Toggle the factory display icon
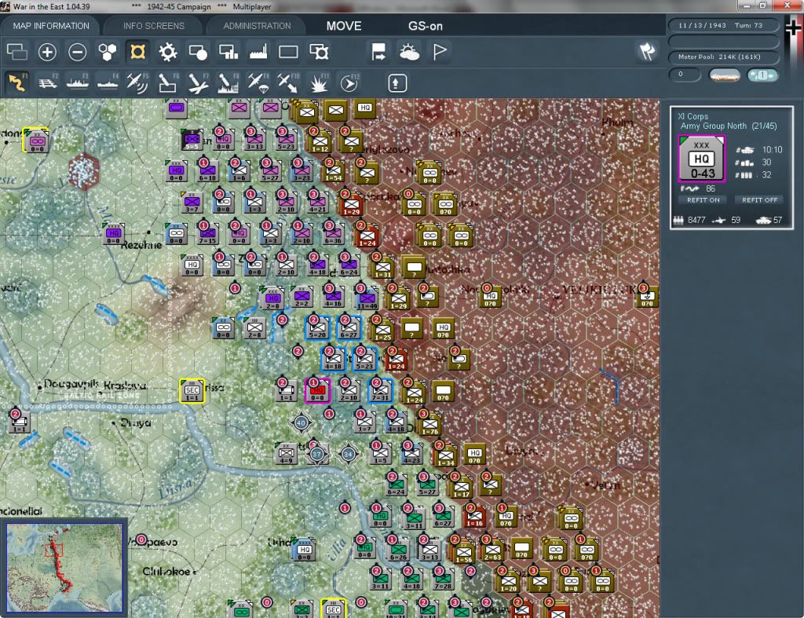The width and height of the screenshot is (804, 618). pyautogui.click(x=258, y=52)
